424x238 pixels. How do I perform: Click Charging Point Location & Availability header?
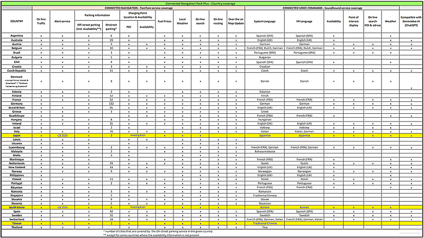point(138,15)
